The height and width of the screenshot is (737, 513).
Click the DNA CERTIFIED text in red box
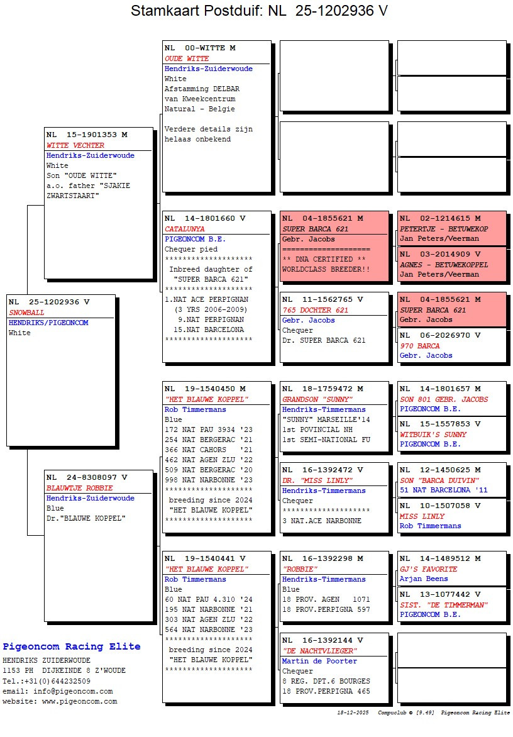pyautogui.click(x=324, y=259)
